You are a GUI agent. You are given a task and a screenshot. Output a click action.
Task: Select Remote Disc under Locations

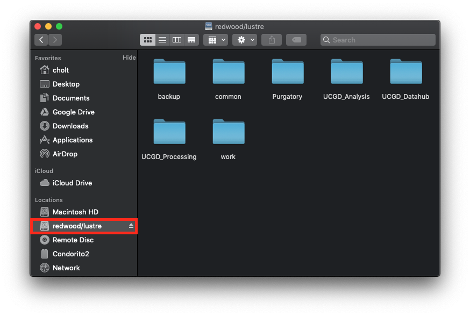click(x=84, y=240)
